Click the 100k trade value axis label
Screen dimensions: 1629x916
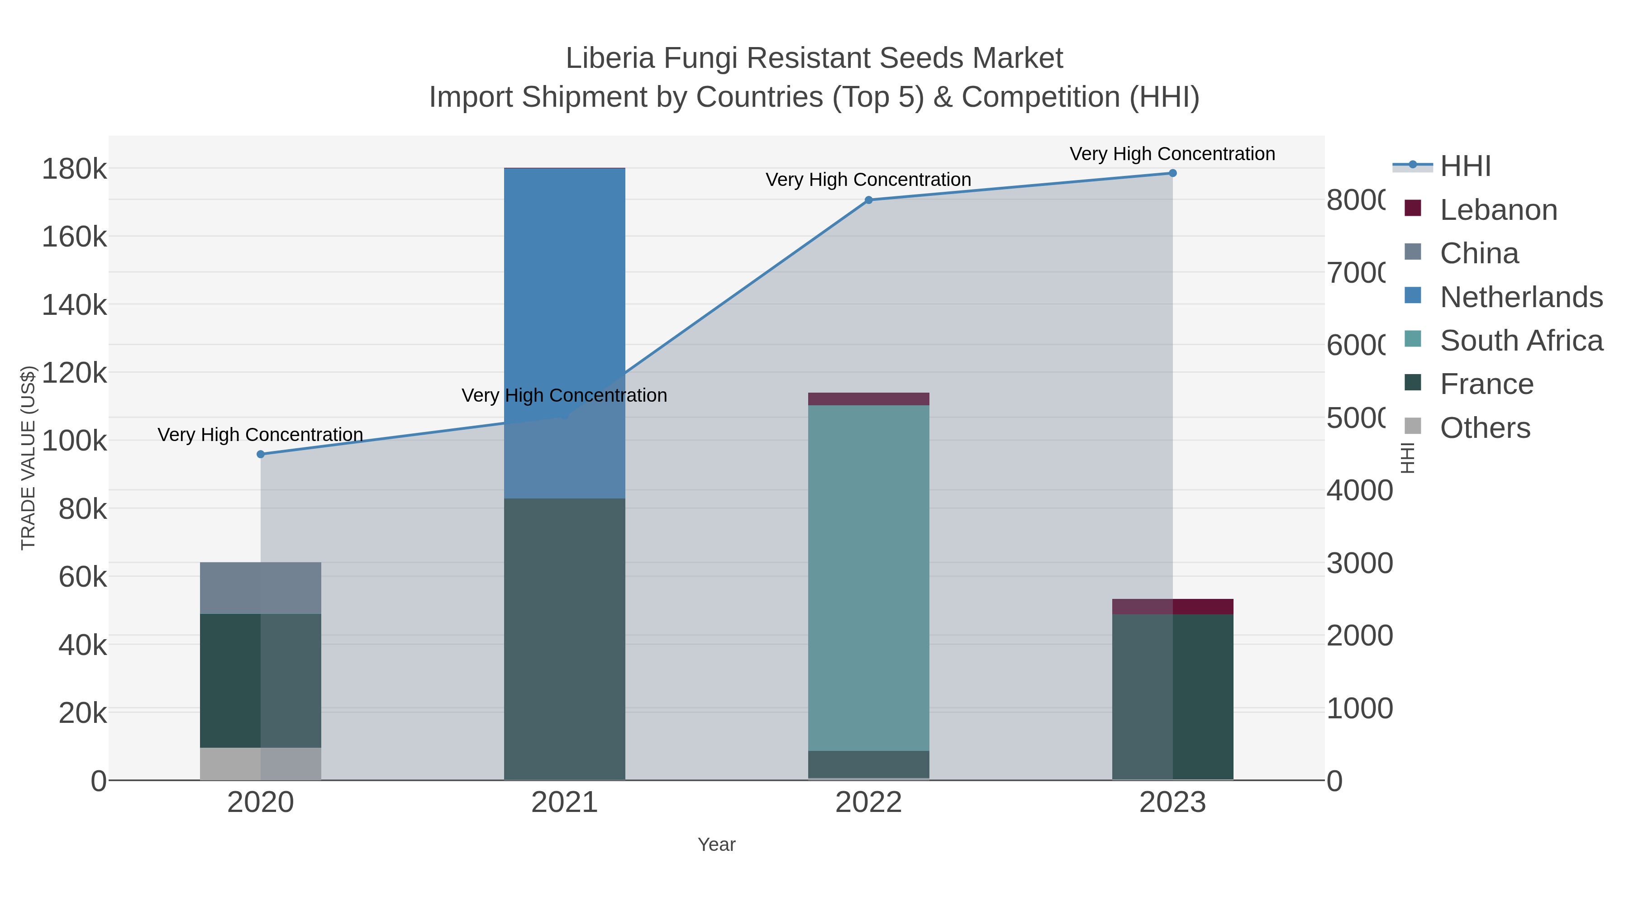(75, 441)
